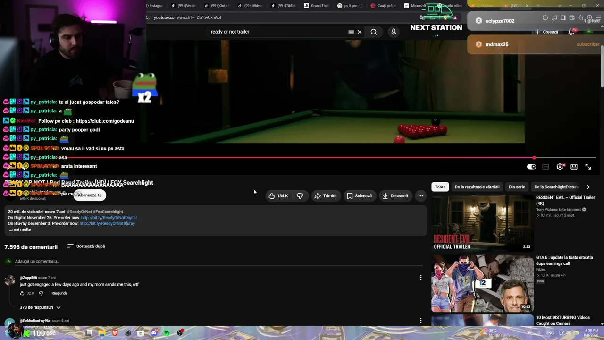Start voice search with the microphone icon
The image size is (604, 340).
(394, 32)
